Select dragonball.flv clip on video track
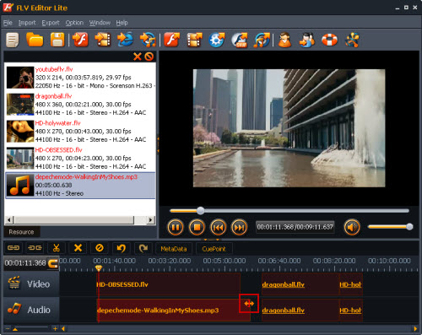This screenshot has width=422, height=335. [x=300, y=284]
